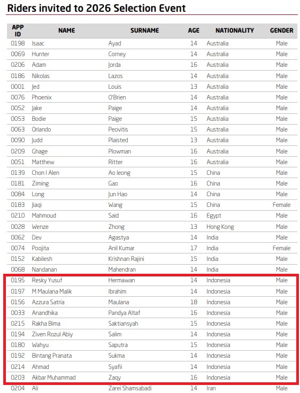Image resolution: width=300 pixels, height=393 pixels.
Task: Click the APP ID column header
Action: coord(18,30)
